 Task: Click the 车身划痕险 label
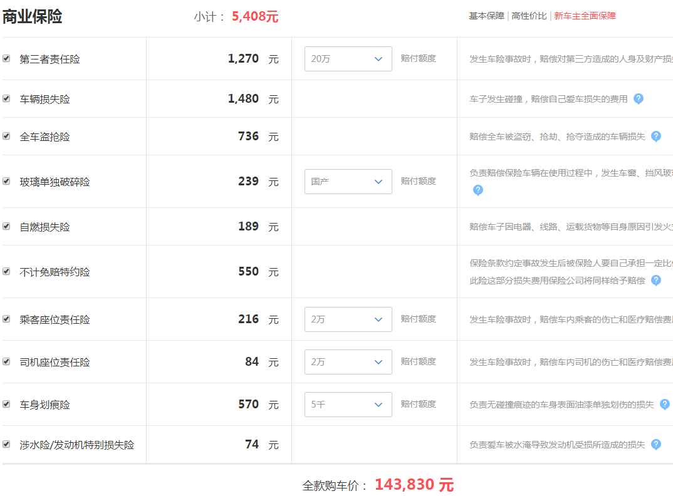point(44,405)
